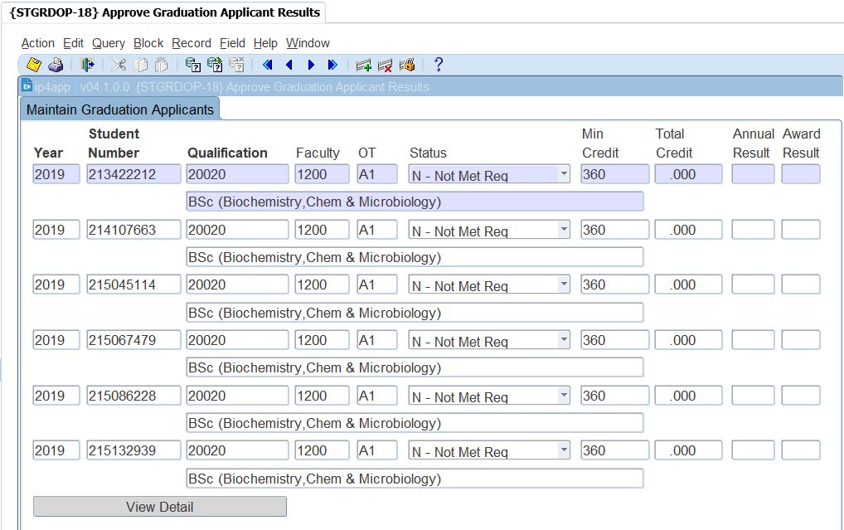Expand Status dropdown for student 215132939
This screenshot has height=530, width=844.
[564, 450]
